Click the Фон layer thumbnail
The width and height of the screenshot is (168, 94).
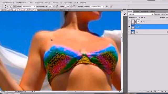[x=133, y=32]
